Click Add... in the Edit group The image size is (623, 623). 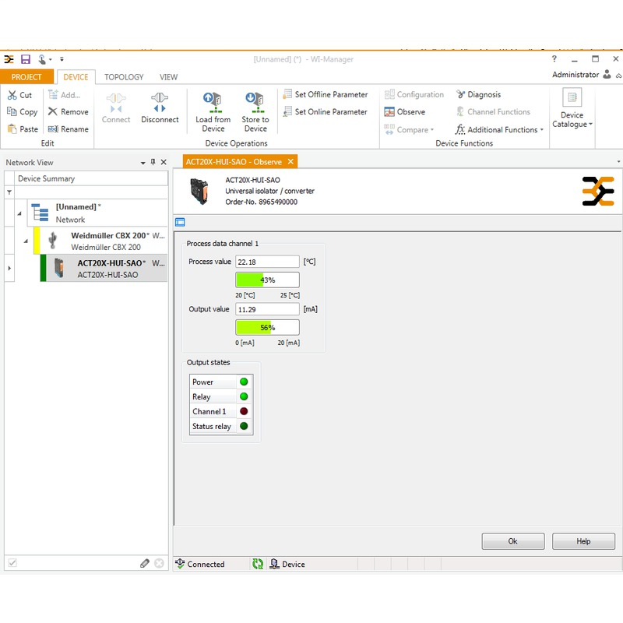click(x=65, y=95)
